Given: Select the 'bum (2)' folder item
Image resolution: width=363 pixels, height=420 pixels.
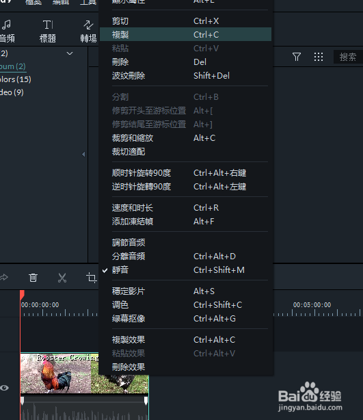Looking at the screenshot, I should click(13, 66).
